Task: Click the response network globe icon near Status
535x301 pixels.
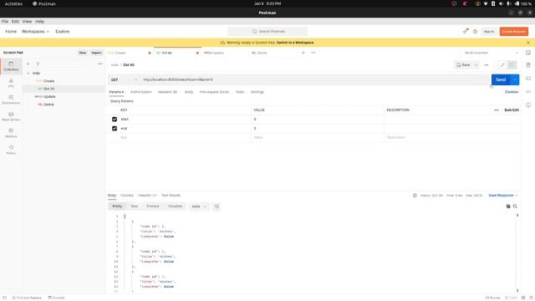Action: (415, 195)
